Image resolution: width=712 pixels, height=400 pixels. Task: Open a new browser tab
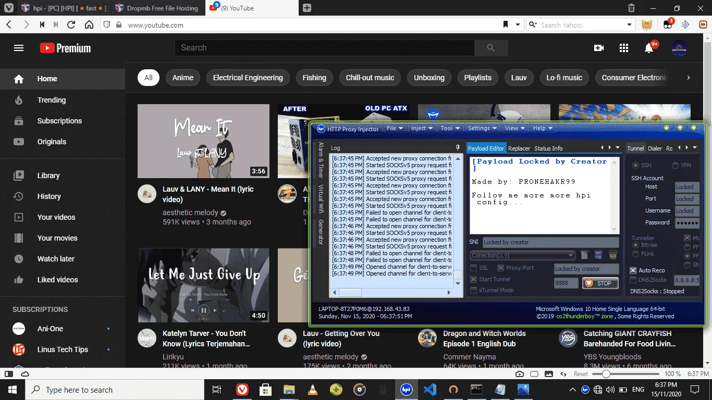point(307,8)
